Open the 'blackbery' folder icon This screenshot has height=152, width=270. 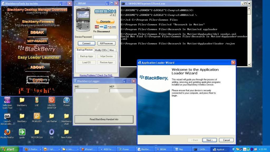22,116
